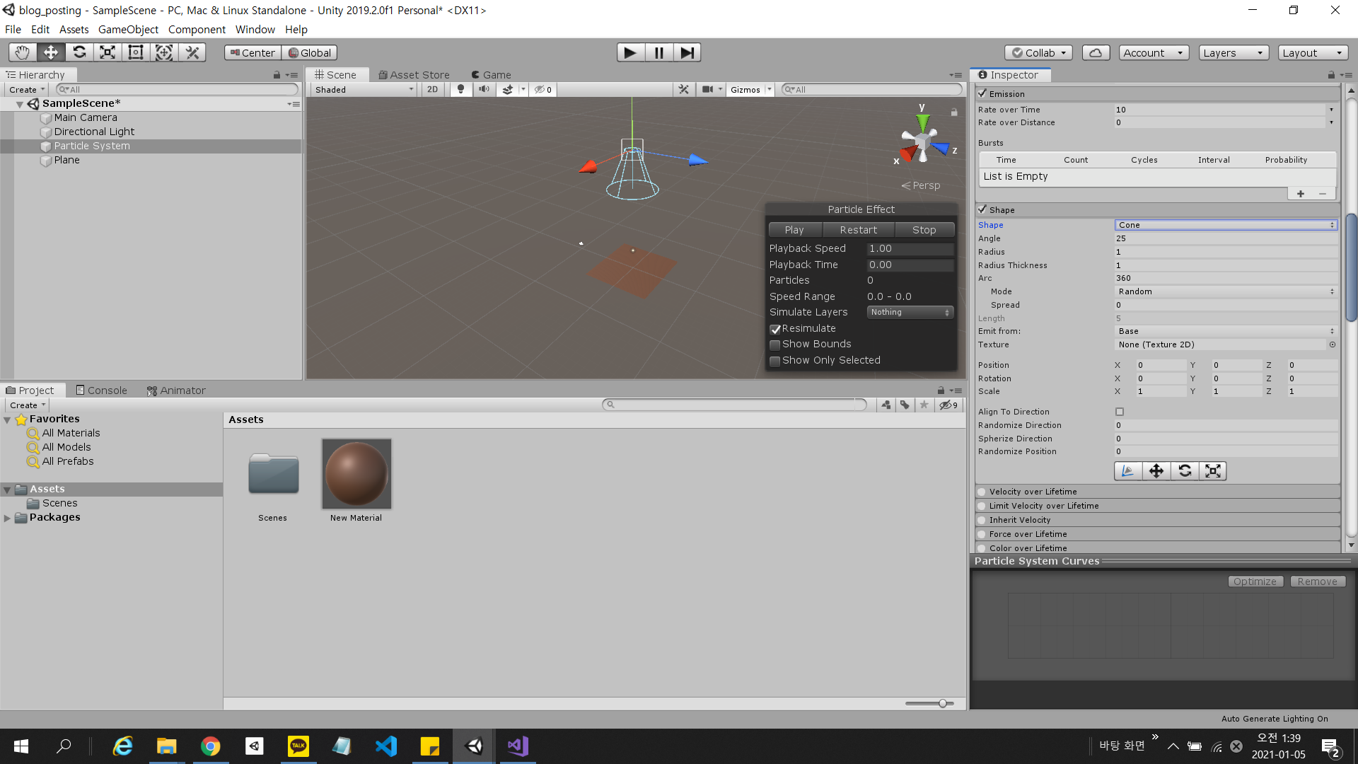Click the asset thumbnail size slider
The width and height of the screenshot is (1358, 764).
(942, 703)
